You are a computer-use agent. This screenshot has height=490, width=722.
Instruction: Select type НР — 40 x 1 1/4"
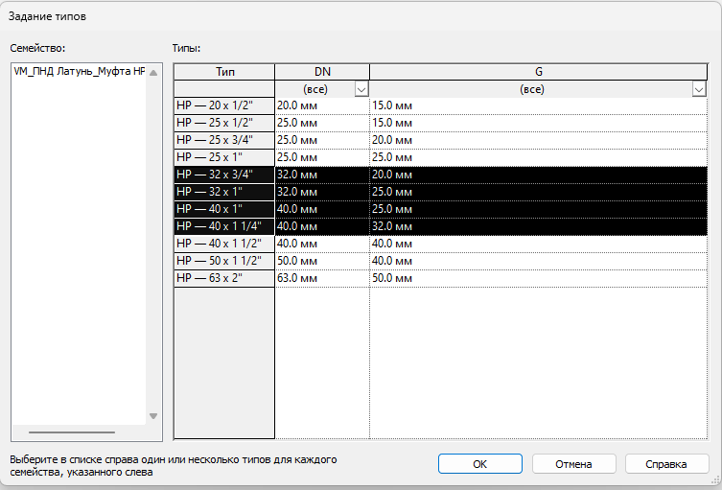(x=224, y=226)
